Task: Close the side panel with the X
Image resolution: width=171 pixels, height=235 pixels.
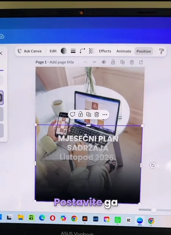Action: coord(1,53)
